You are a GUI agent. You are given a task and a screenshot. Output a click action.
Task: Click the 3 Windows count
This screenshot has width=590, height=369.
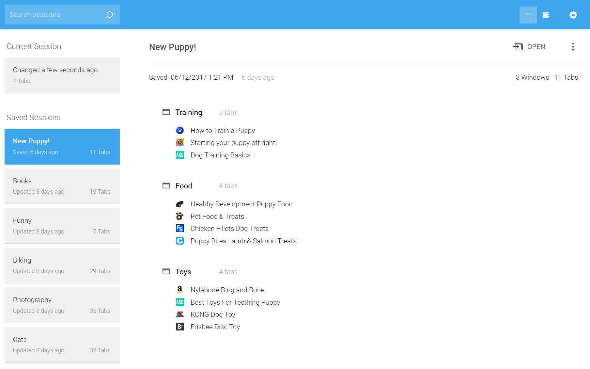(x=533, y=77)
